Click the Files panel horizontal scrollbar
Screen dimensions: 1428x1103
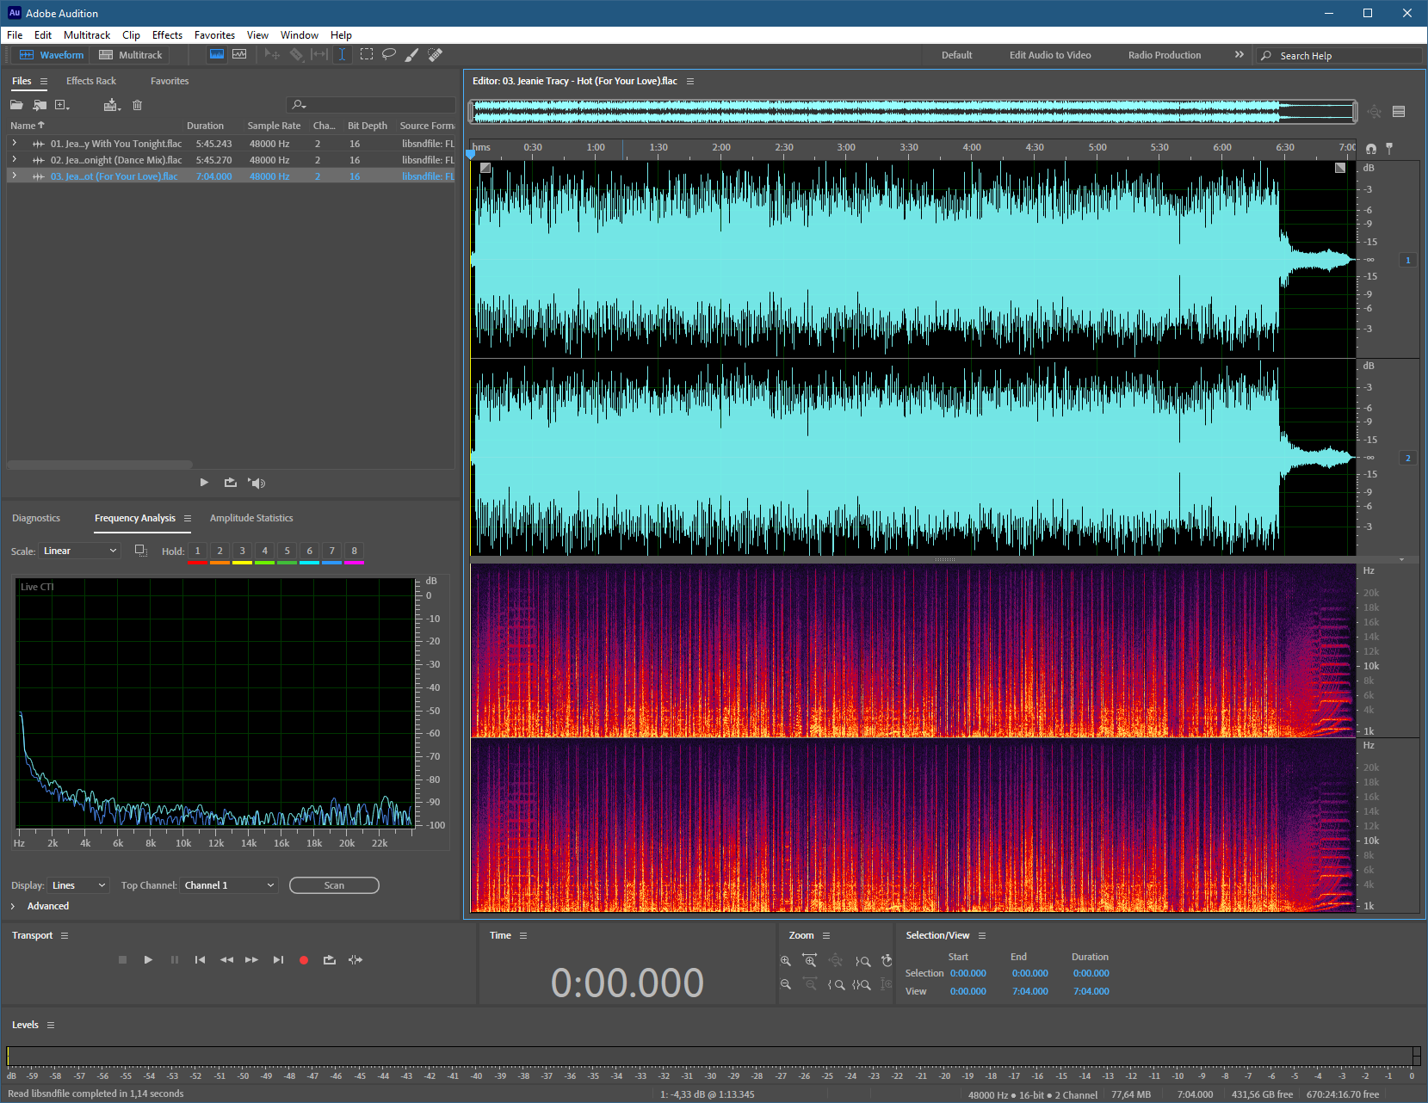pos(102,465)
